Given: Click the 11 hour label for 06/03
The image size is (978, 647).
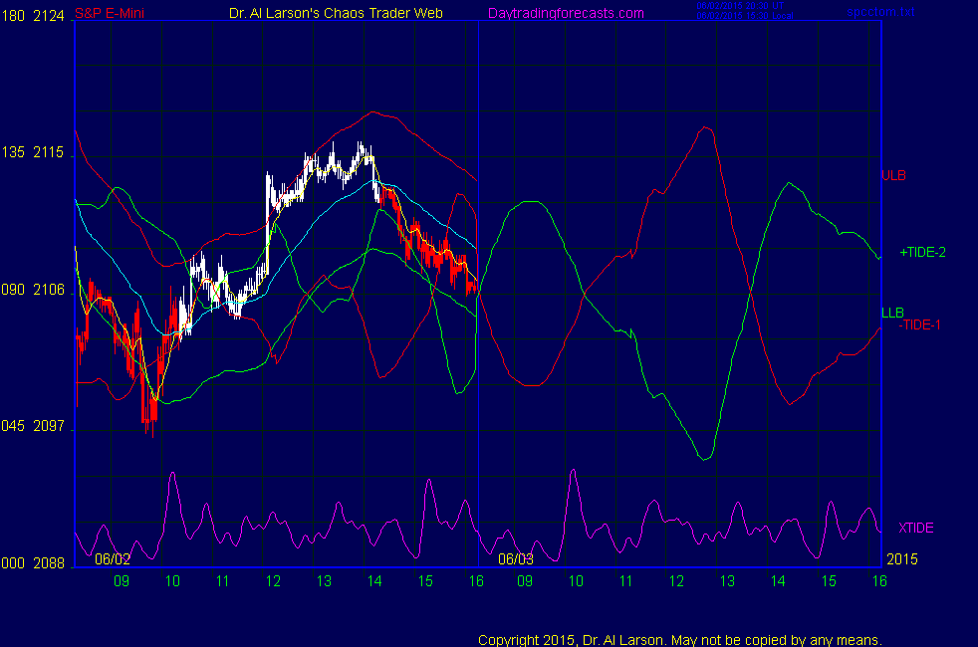Looking at the screenshot, I should coord(625,581).
